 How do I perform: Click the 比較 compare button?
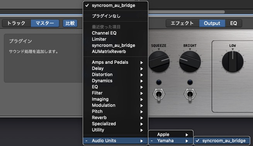[70, 23]
